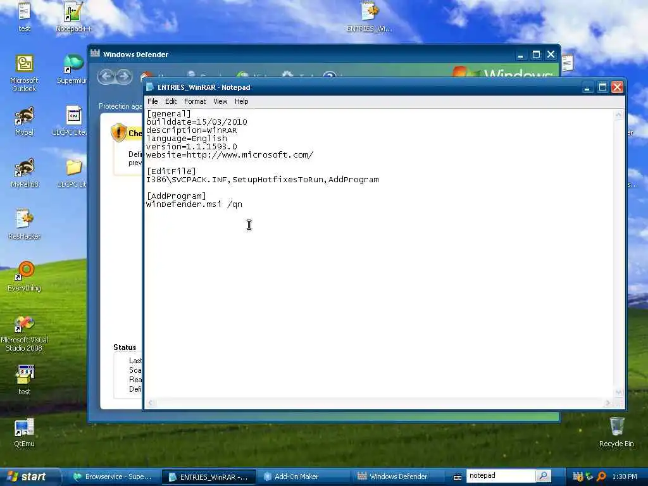
Task: Open the test program icon above QtEmu
Action: coord(25,380)
